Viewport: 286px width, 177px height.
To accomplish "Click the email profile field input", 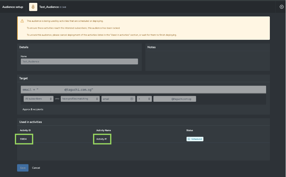I will [x=115, y=99].
